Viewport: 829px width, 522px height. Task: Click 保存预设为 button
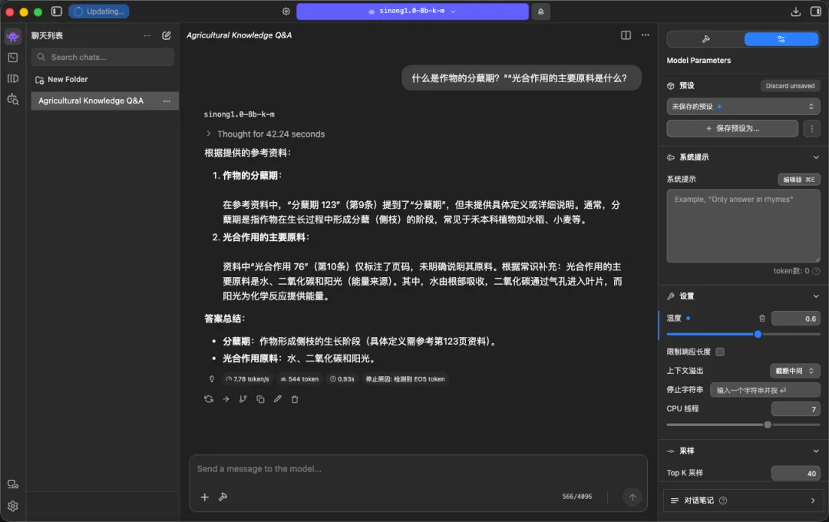click(x=732, y=128)
